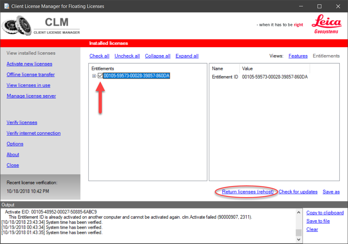The image size is (348, 244).
Task: Click the Entitlement ID name cell
Action: 225,77
